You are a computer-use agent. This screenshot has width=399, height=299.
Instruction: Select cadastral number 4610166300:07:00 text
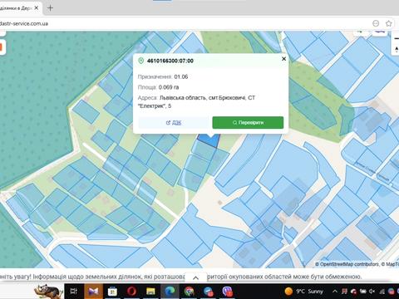(x=170, y=61)
